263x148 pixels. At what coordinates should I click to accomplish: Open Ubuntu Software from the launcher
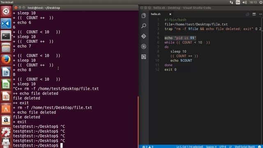tap(6, 109)
